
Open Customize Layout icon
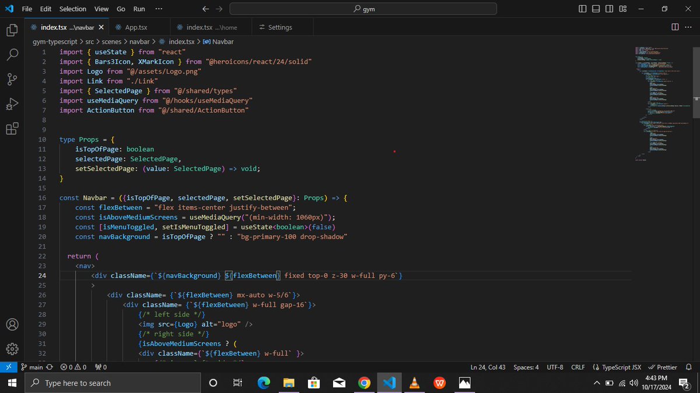[622, 9]
